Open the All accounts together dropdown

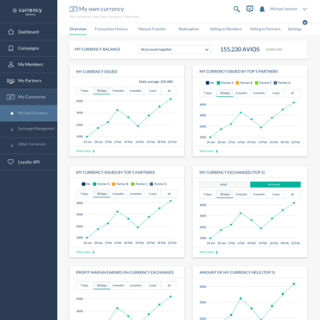[175, 49]
